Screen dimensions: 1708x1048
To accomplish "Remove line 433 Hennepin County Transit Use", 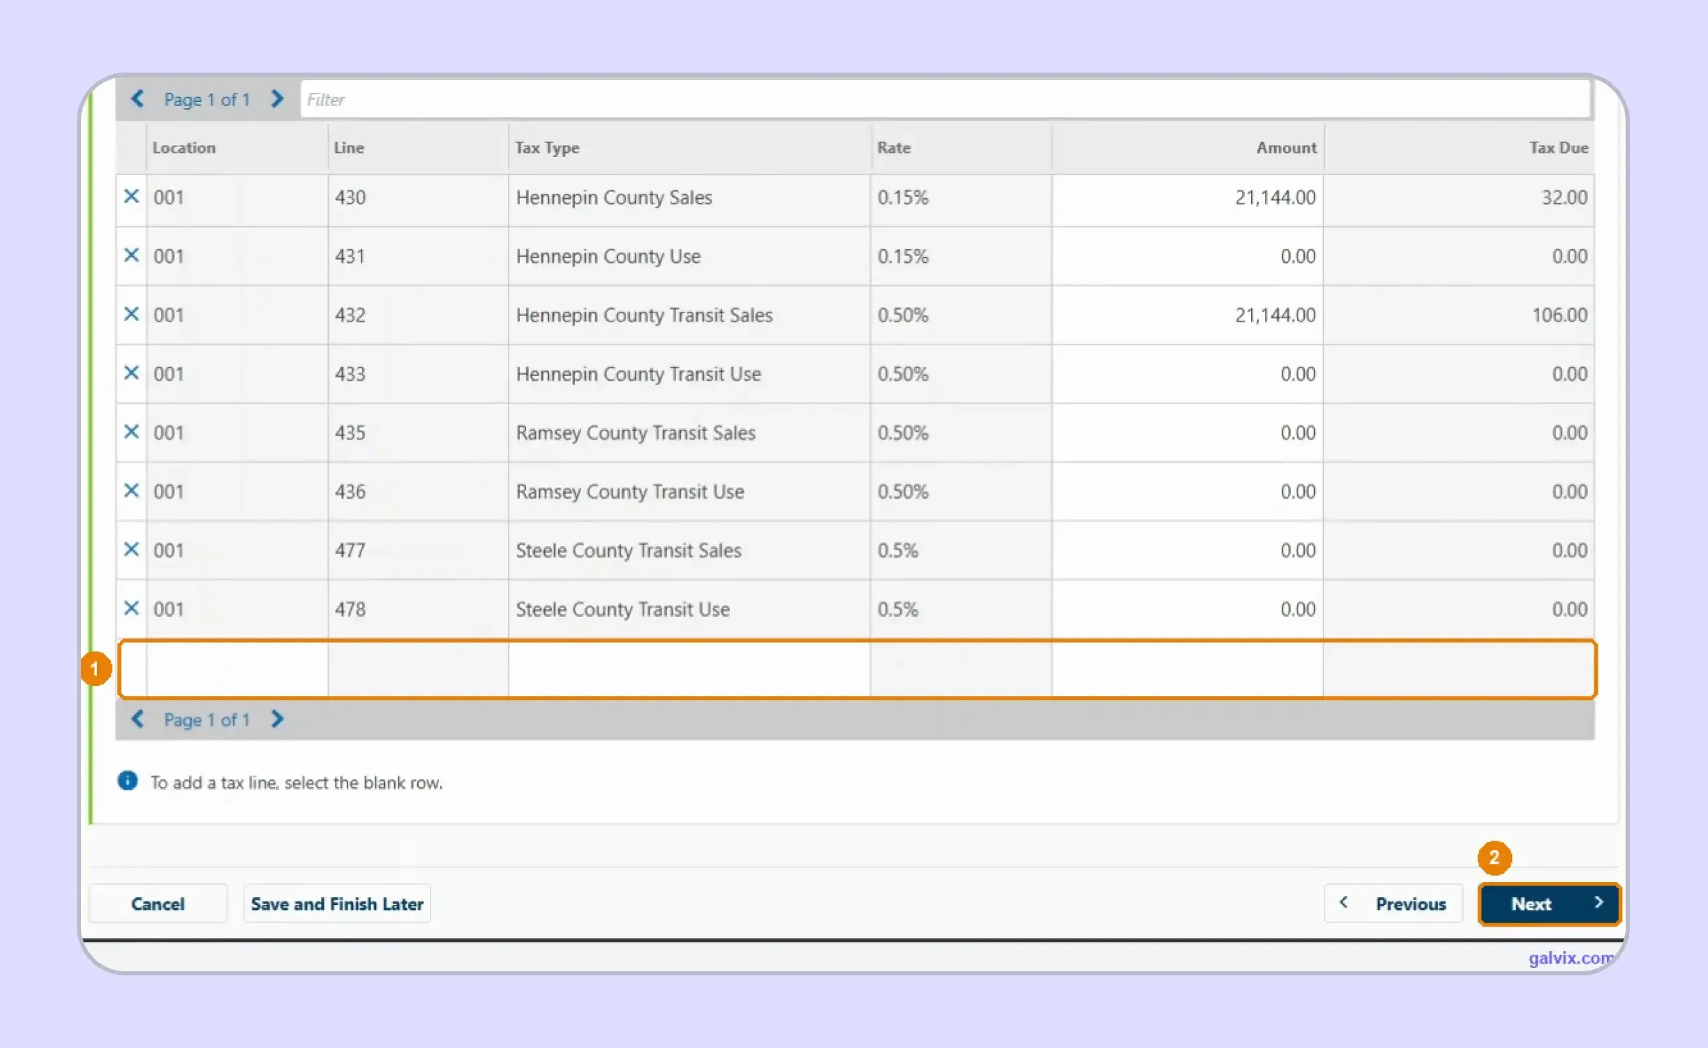I will (131, 373).
